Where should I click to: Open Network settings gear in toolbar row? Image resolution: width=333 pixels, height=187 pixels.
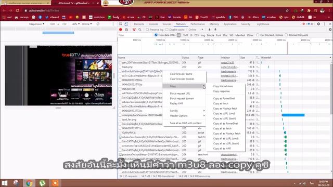[x=330, y=30]
